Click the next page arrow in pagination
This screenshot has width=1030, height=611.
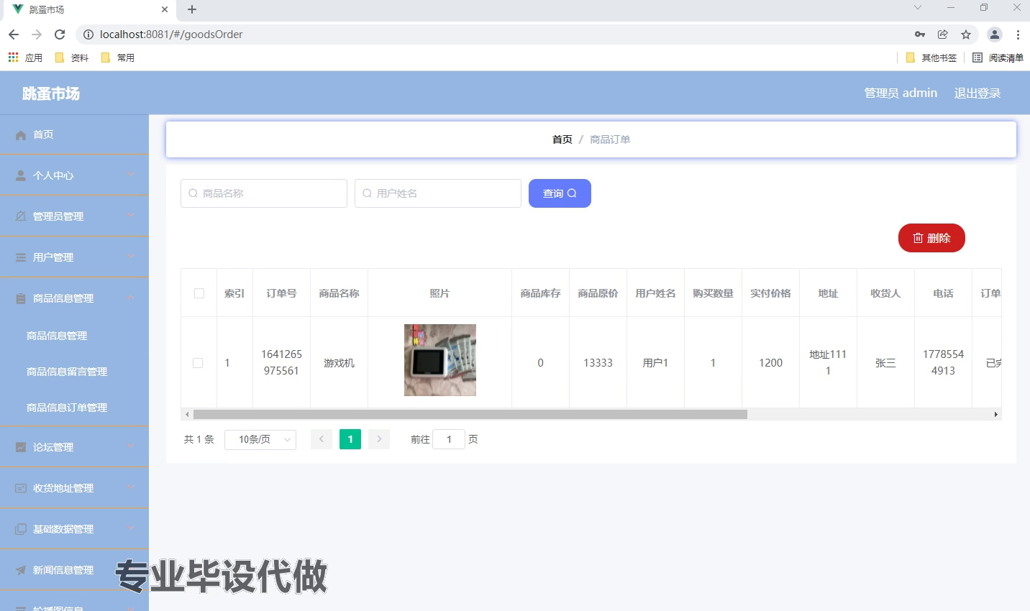coord(379,439)
